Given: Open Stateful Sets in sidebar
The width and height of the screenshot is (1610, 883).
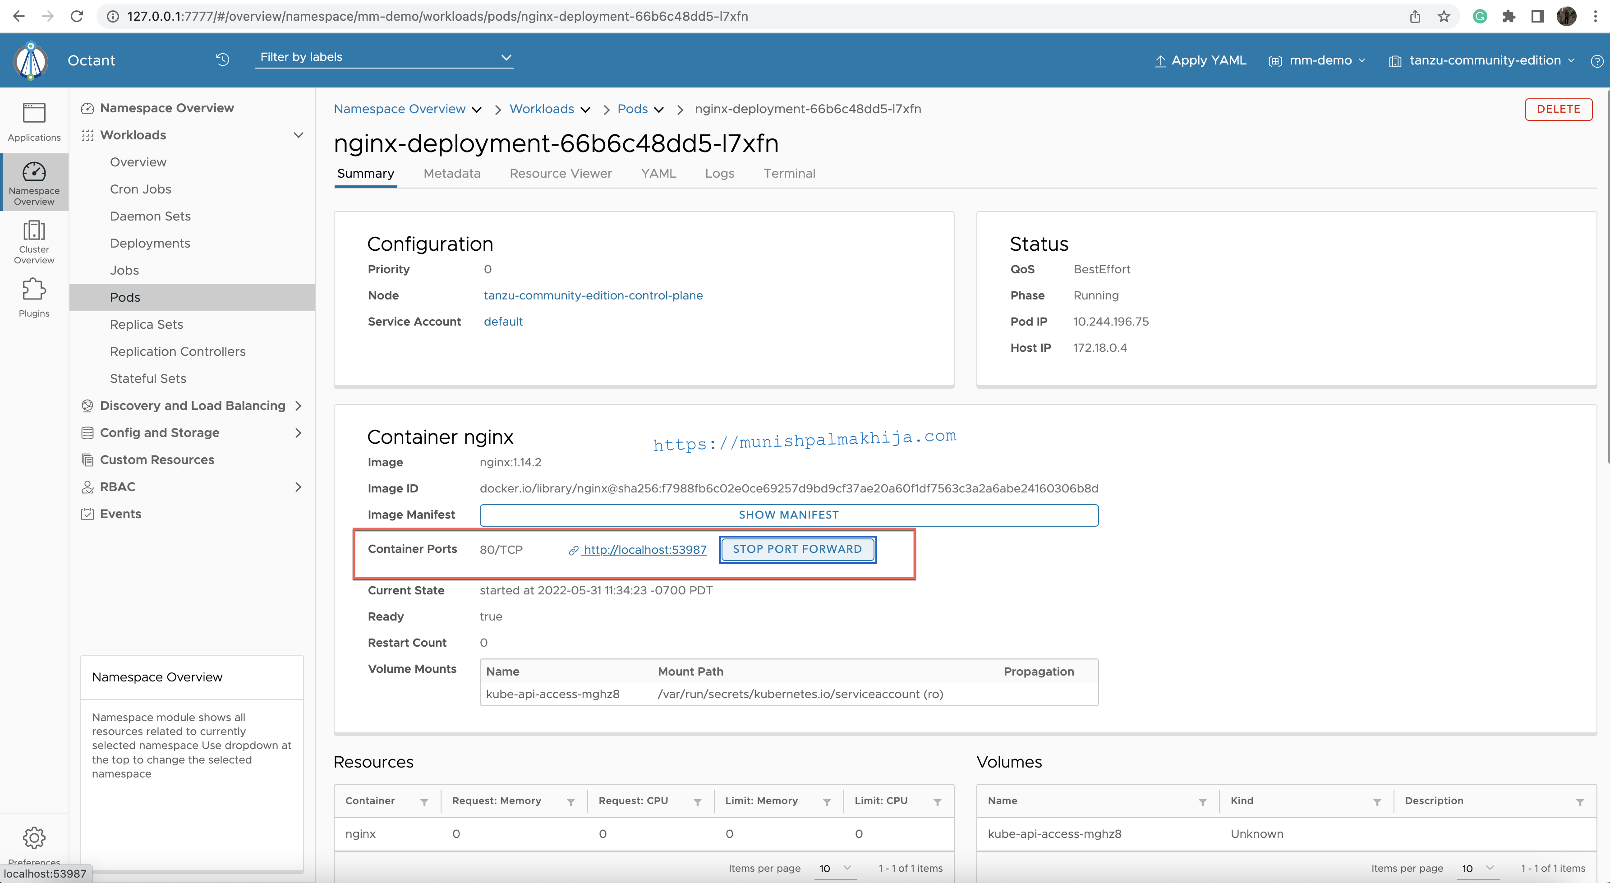Looking at the screenshot, I should tap(147, 379).
